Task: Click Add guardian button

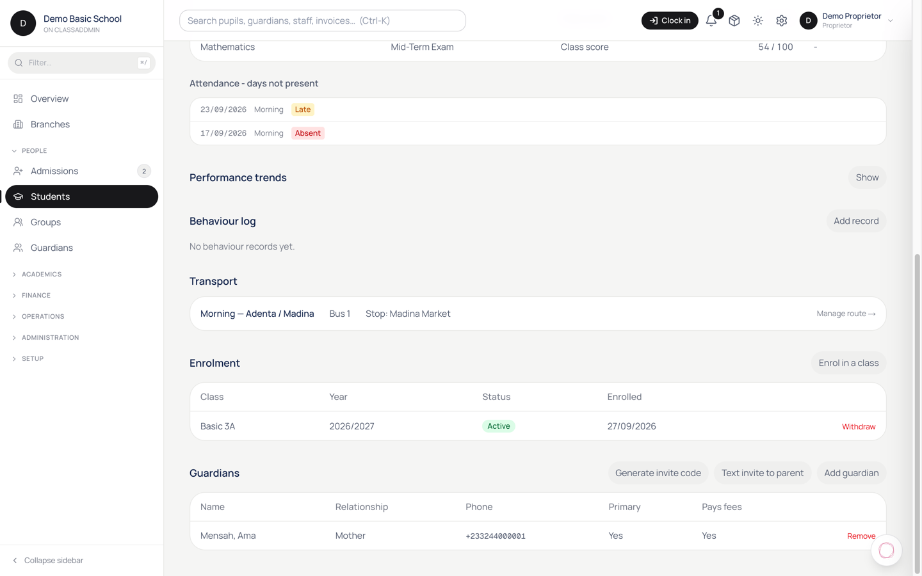Action: (x=852, y=473)
